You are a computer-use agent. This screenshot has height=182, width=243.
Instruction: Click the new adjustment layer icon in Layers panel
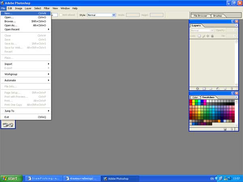tap(218, 89)
